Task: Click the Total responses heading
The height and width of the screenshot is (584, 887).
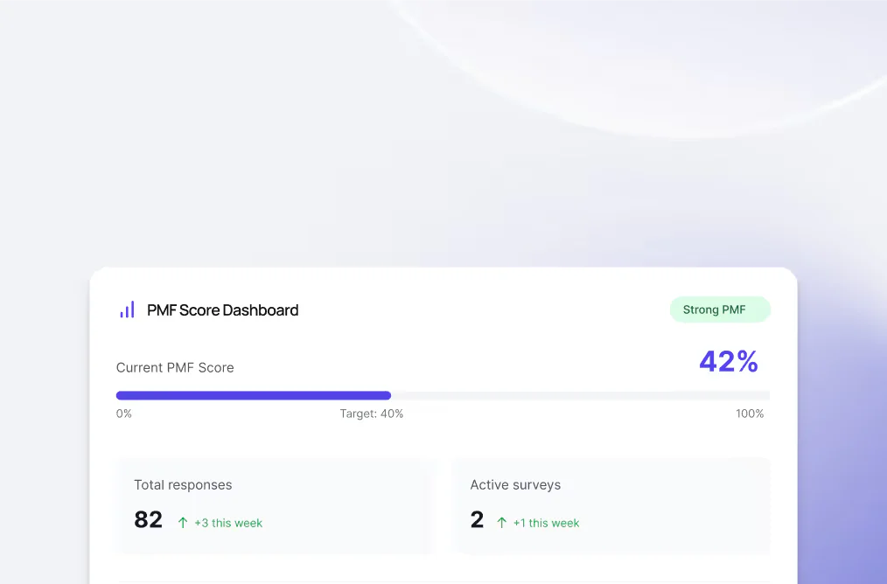Action: [x=183, y=484]
